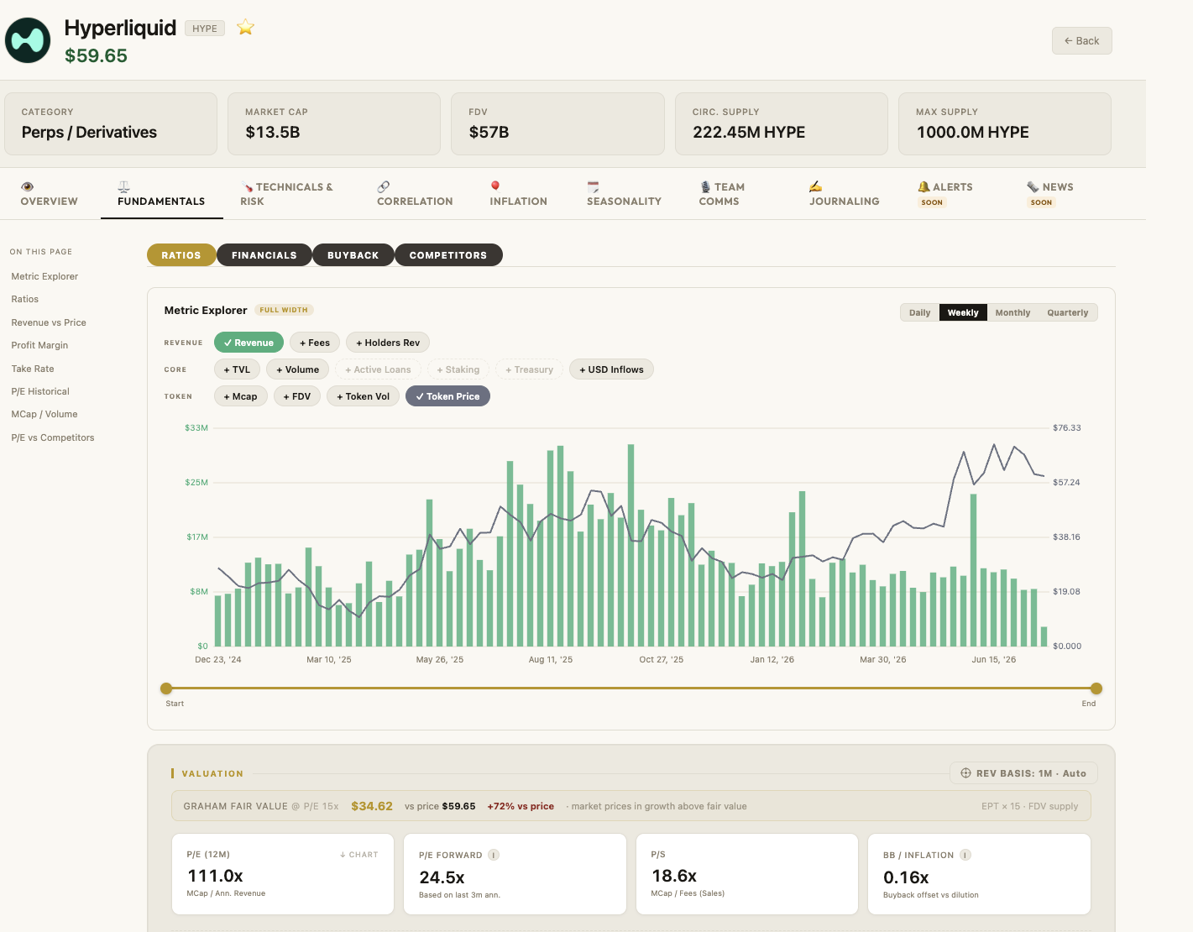Image resolution: width=1193 pixels, height=932 pixels.
Task: Disable the Revenue metric chip
Action: coord(249,343)
